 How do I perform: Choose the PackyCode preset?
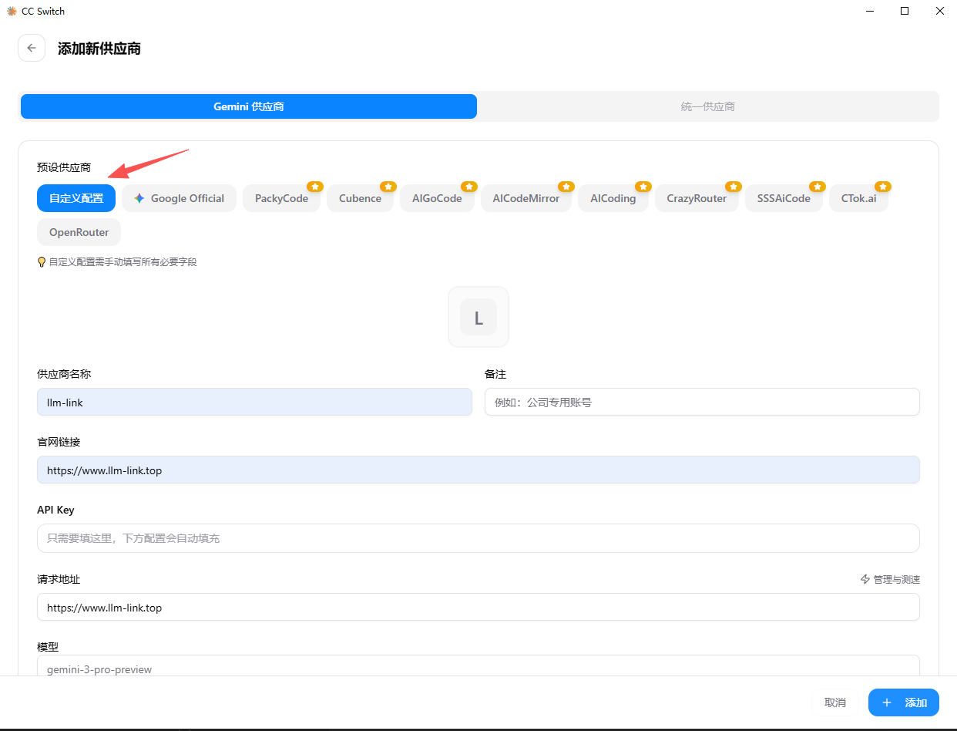coord(281,198)
